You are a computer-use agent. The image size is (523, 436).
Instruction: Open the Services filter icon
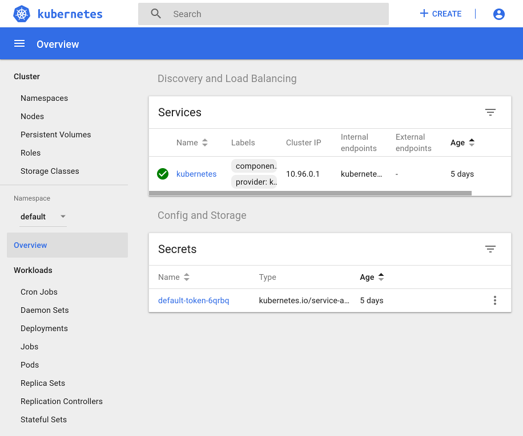tap(490, 112)
